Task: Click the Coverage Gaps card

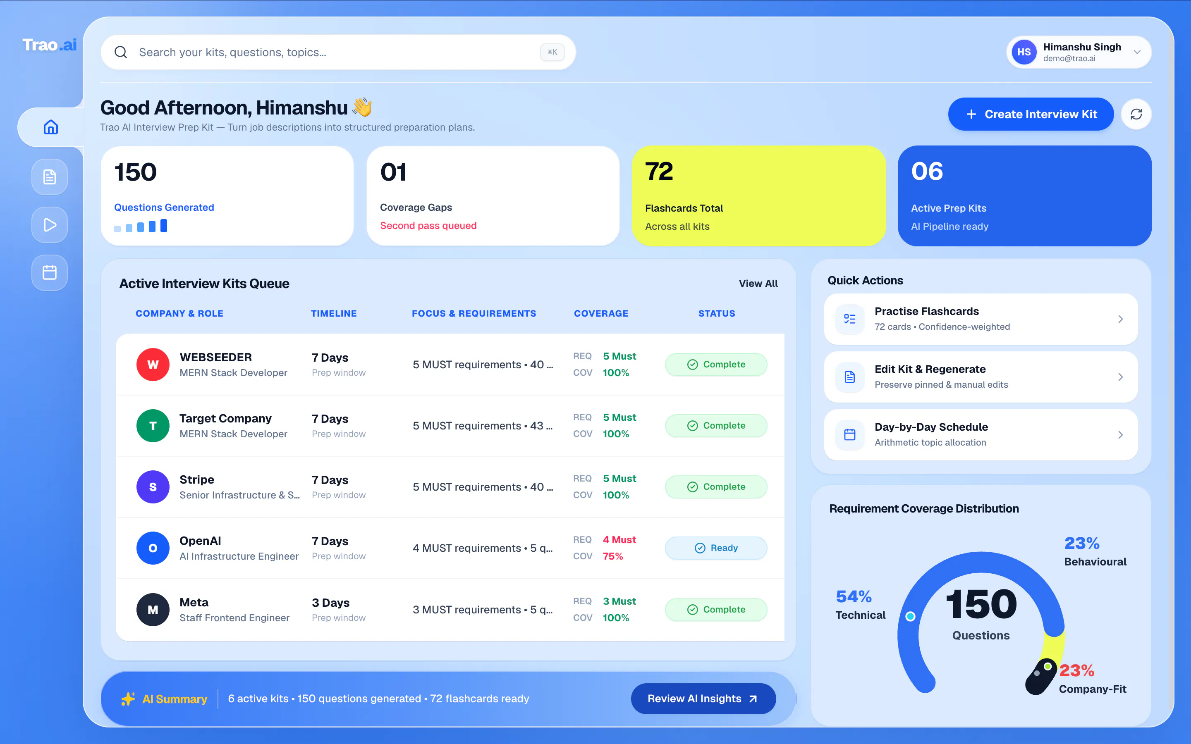Action: (493, 196)
